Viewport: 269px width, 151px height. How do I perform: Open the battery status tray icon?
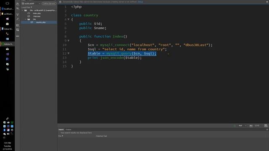8,134
